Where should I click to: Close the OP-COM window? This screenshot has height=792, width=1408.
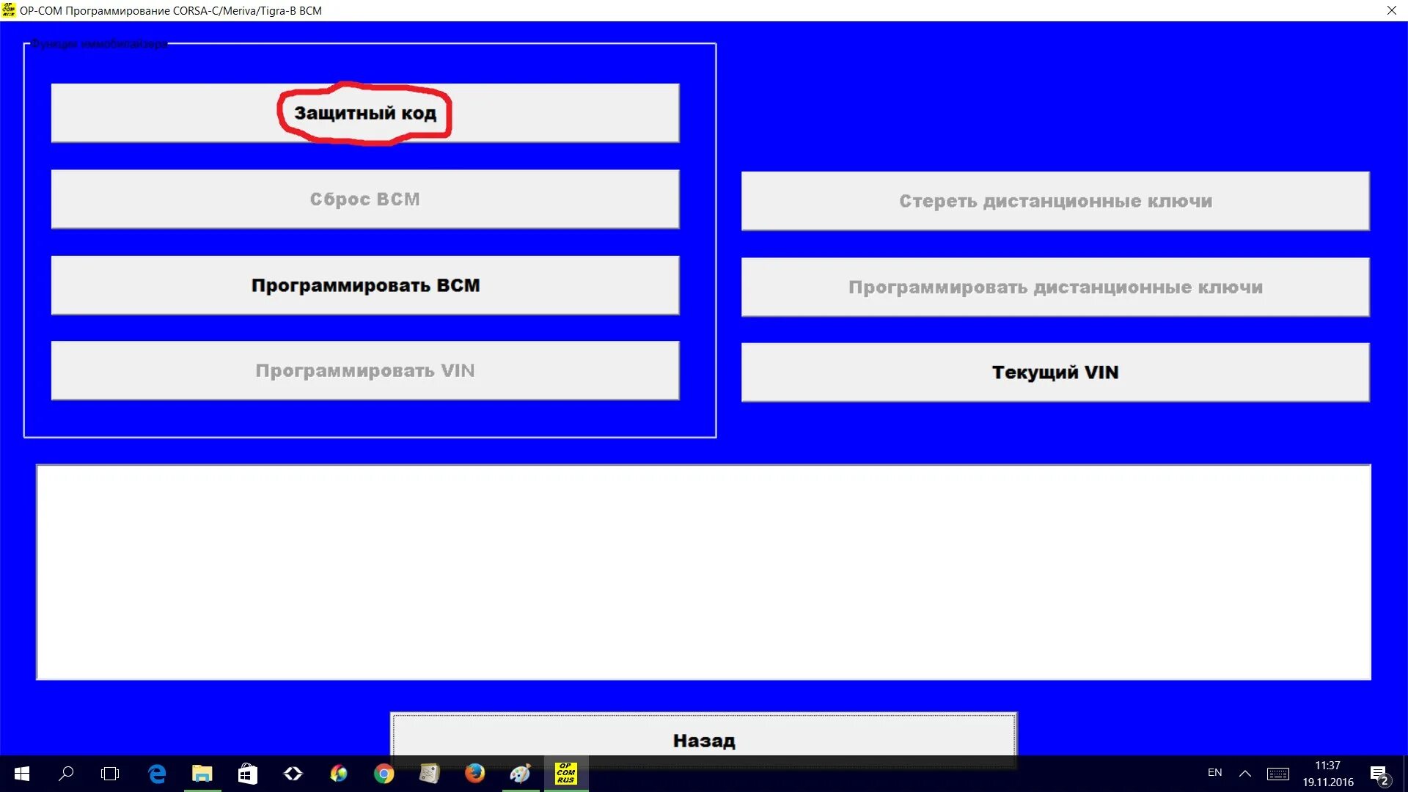tap(1391, 10)
